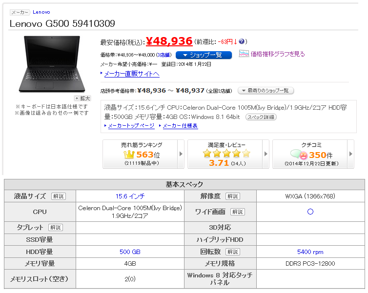Screen dimensions: 368x293
Task: Click 解説 beside 液晶サイズ
Action: click(59, 196)
